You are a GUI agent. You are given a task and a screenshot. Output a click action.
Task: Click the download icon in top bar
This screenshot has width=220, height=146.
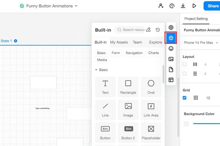[183, 6]
